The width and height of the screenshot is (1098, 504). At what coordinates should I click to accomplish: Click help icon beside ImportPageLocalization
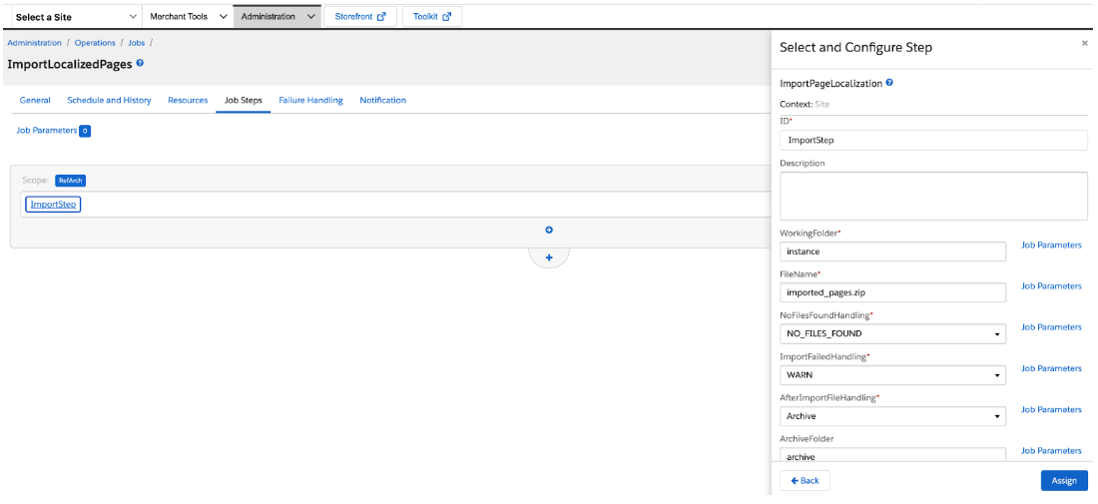tap(889, 83)
